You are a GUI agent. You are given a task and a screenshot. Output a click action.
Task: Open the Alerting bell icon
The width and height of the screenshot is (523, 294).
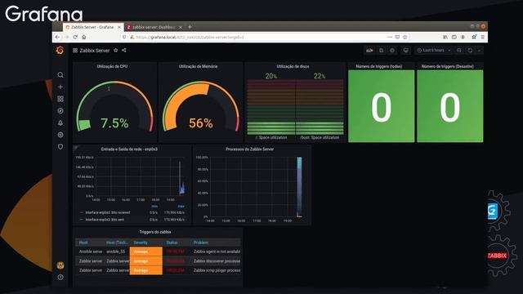pos(60,123)
